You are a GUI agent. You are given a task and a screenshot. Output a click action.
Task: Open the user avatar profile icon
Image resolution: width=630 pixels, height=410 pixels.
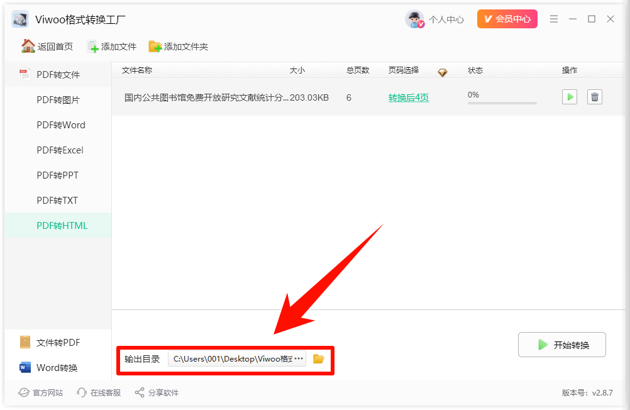pos(414,19)
